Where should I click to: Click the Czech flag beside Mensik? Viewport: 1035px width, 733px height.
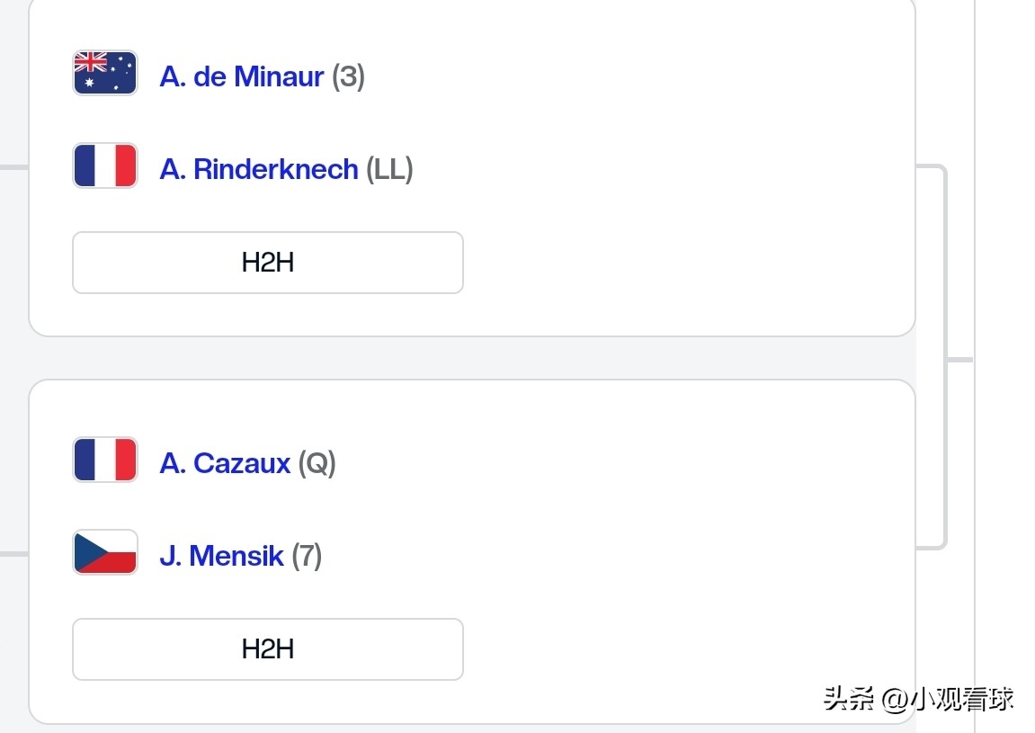[104, 552]
